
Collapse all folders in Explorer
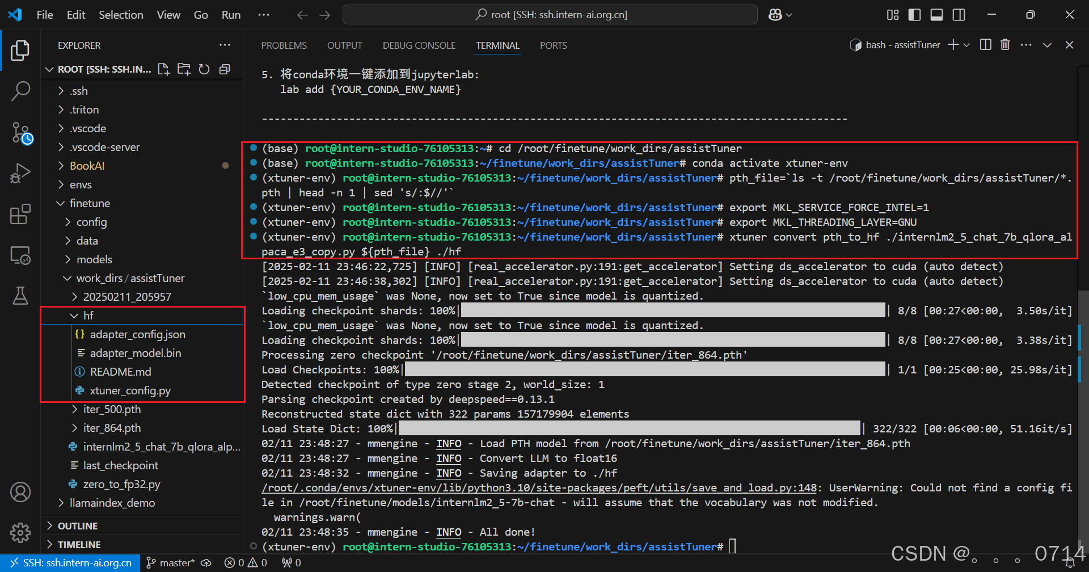[x=225, y=69]
